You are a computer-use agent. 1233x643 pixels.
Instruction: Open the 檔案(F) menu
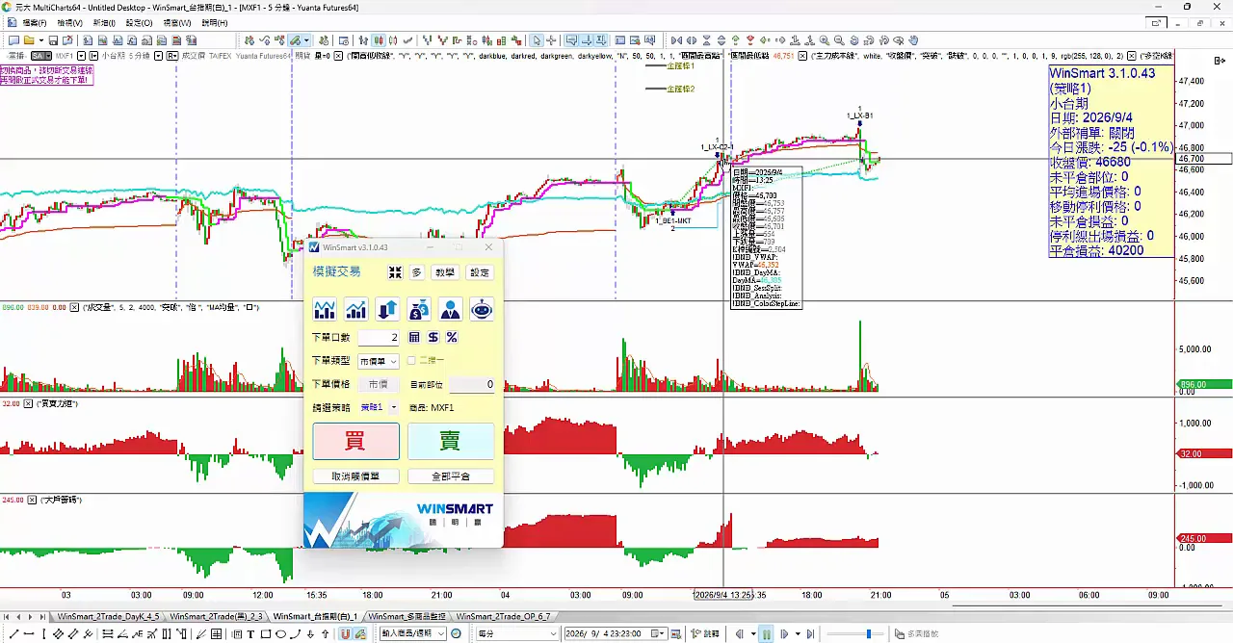[x=35, y=22]
